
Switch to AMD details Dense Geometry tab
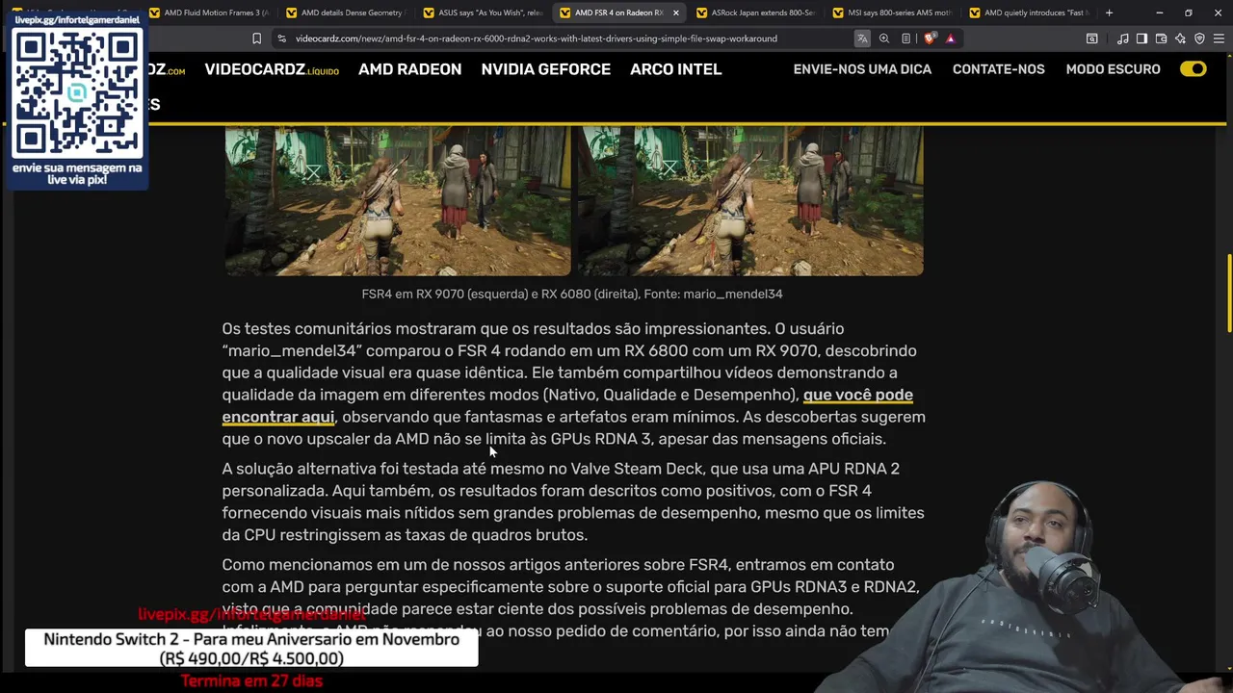346,13
